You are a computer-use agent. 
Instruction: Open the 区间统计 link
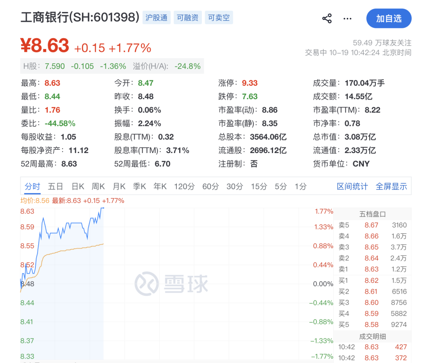(x=352, y=186)
